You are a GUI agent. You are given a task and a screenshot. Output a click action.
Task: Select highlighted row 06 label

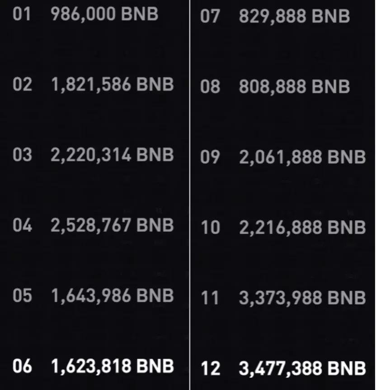point(22,366)
